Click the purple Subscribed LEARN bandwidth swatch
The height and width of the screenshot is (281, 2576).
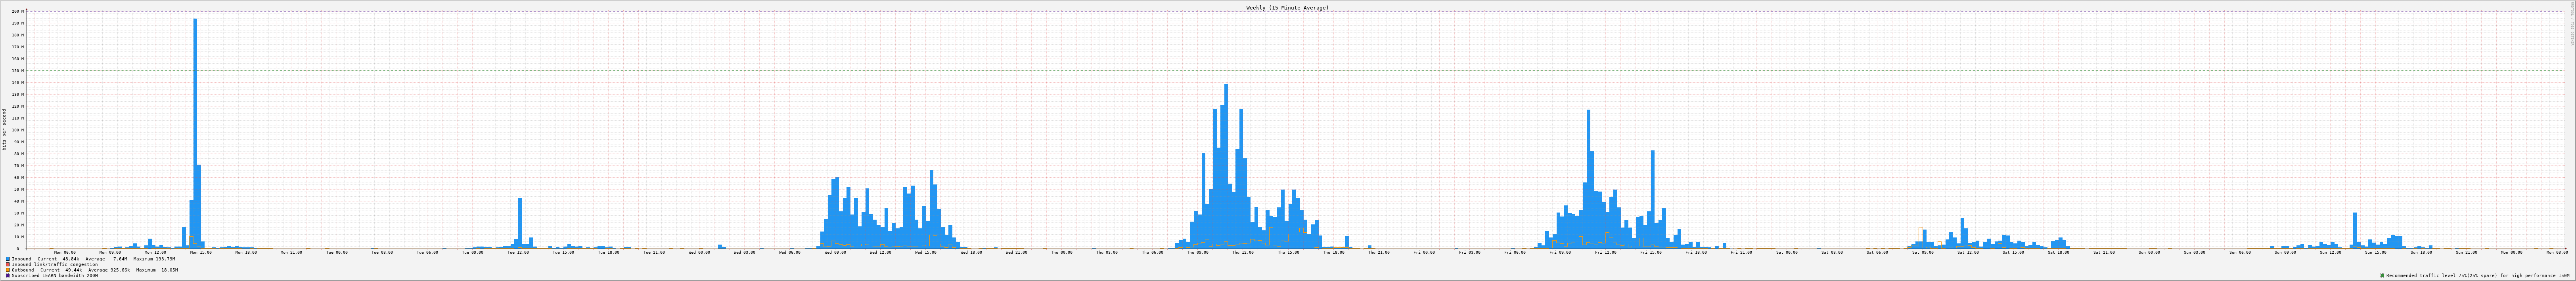(8, 275)
